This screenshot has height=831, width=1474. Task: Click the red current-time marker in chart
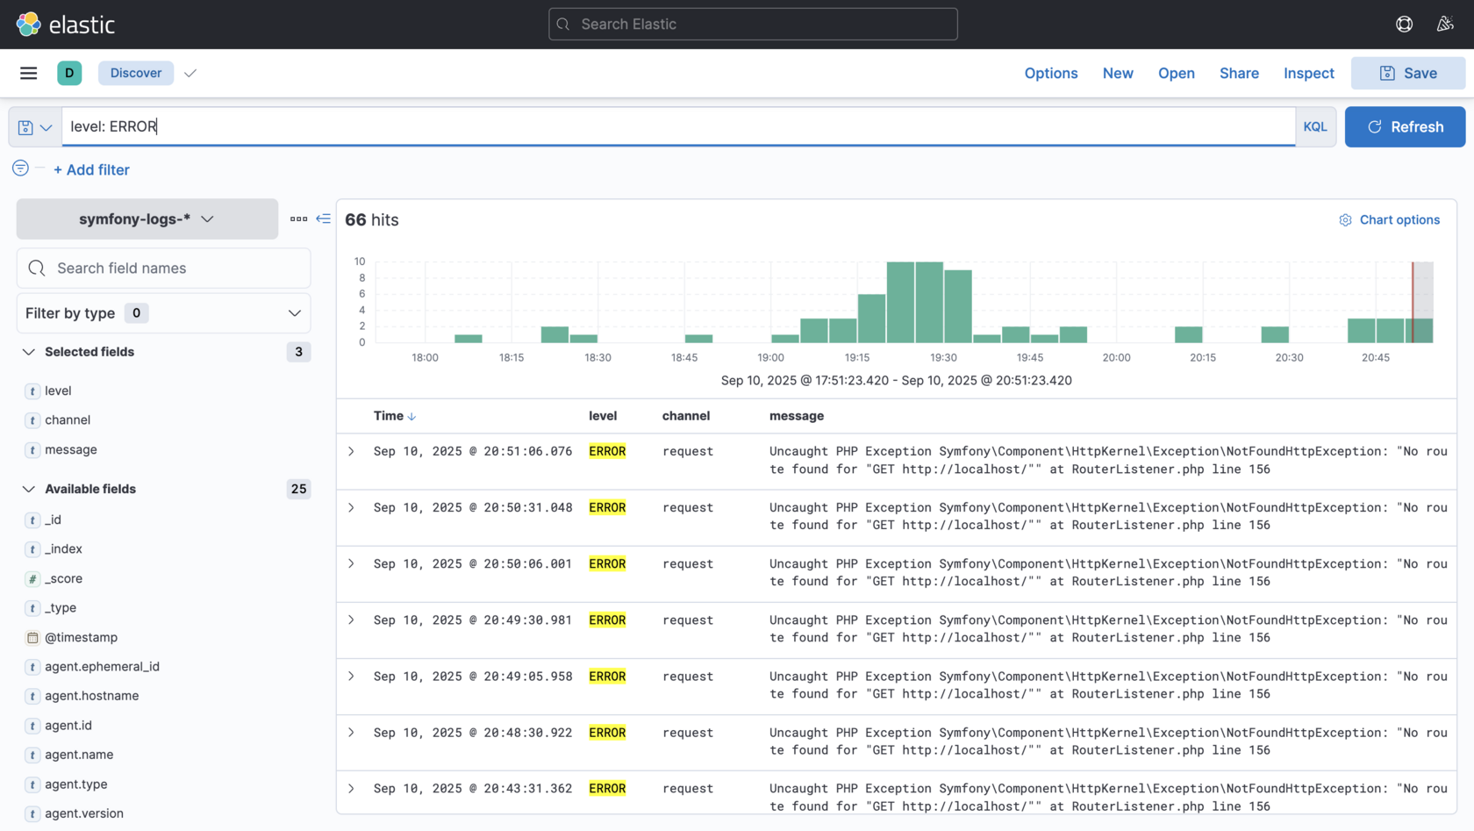tap(1413, 302)
